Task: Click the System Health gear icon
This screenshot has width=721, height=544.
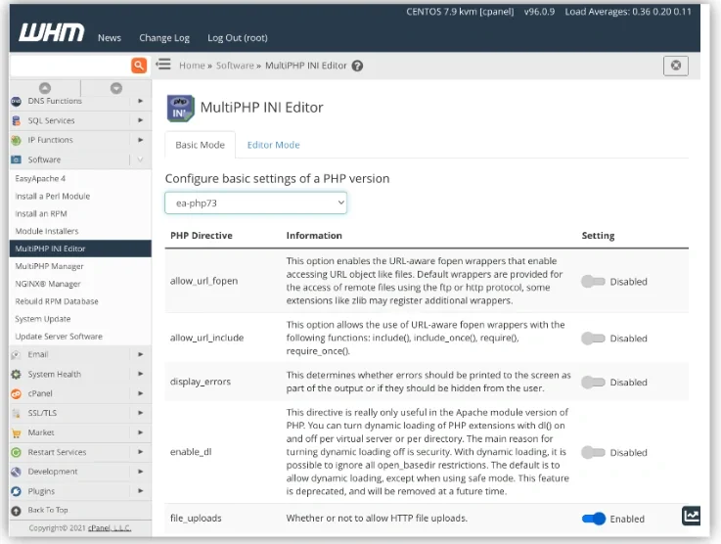Action: [x=16, y=375]
